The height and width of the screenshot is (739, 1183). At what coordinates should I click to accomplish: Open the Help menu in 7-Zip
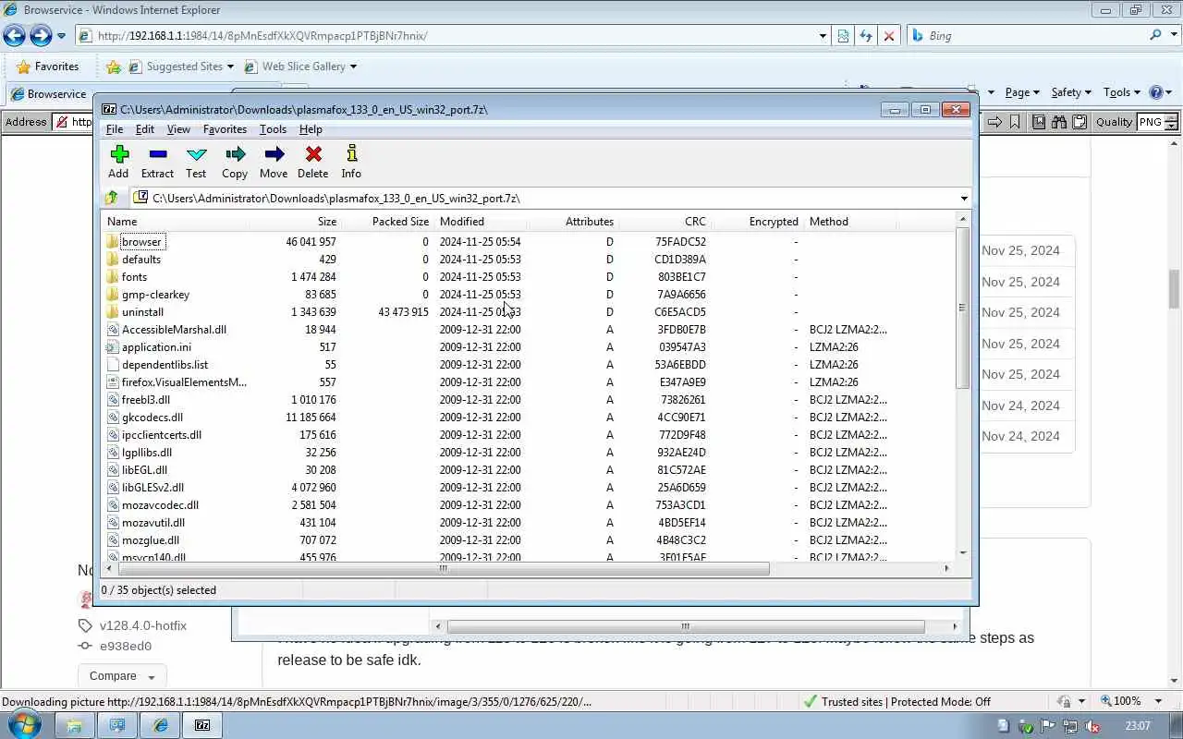(x=311, y=129)
